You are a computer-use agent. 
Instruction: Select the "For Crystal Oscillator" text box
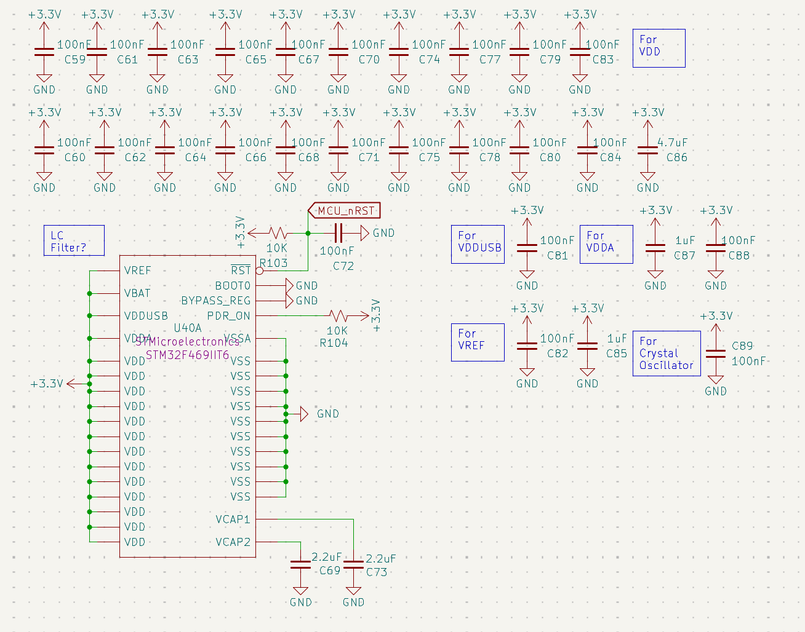pyautogui.click(x=667, y=354)
